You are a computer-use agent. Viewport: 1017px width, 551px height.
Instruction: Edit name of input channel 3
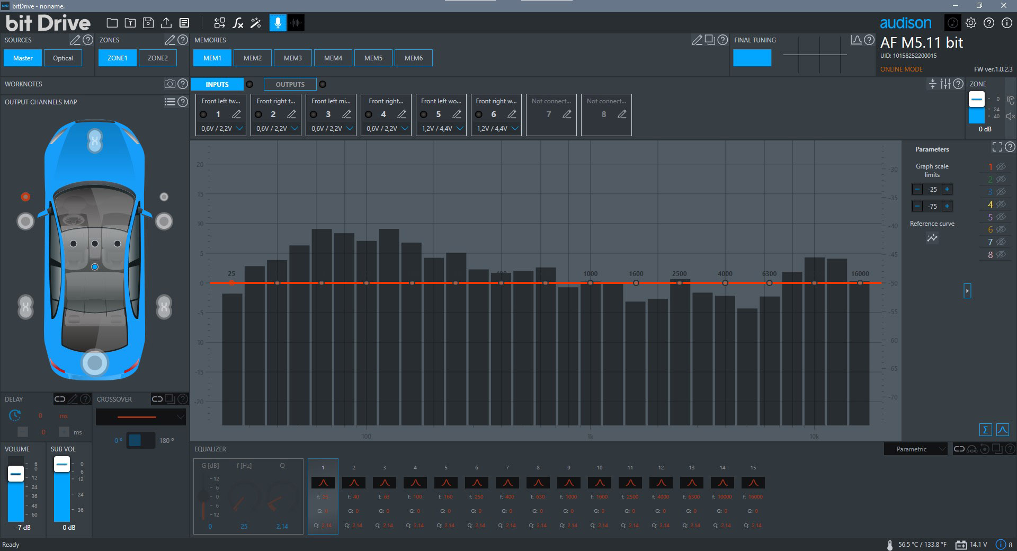(x=346, y=114)
